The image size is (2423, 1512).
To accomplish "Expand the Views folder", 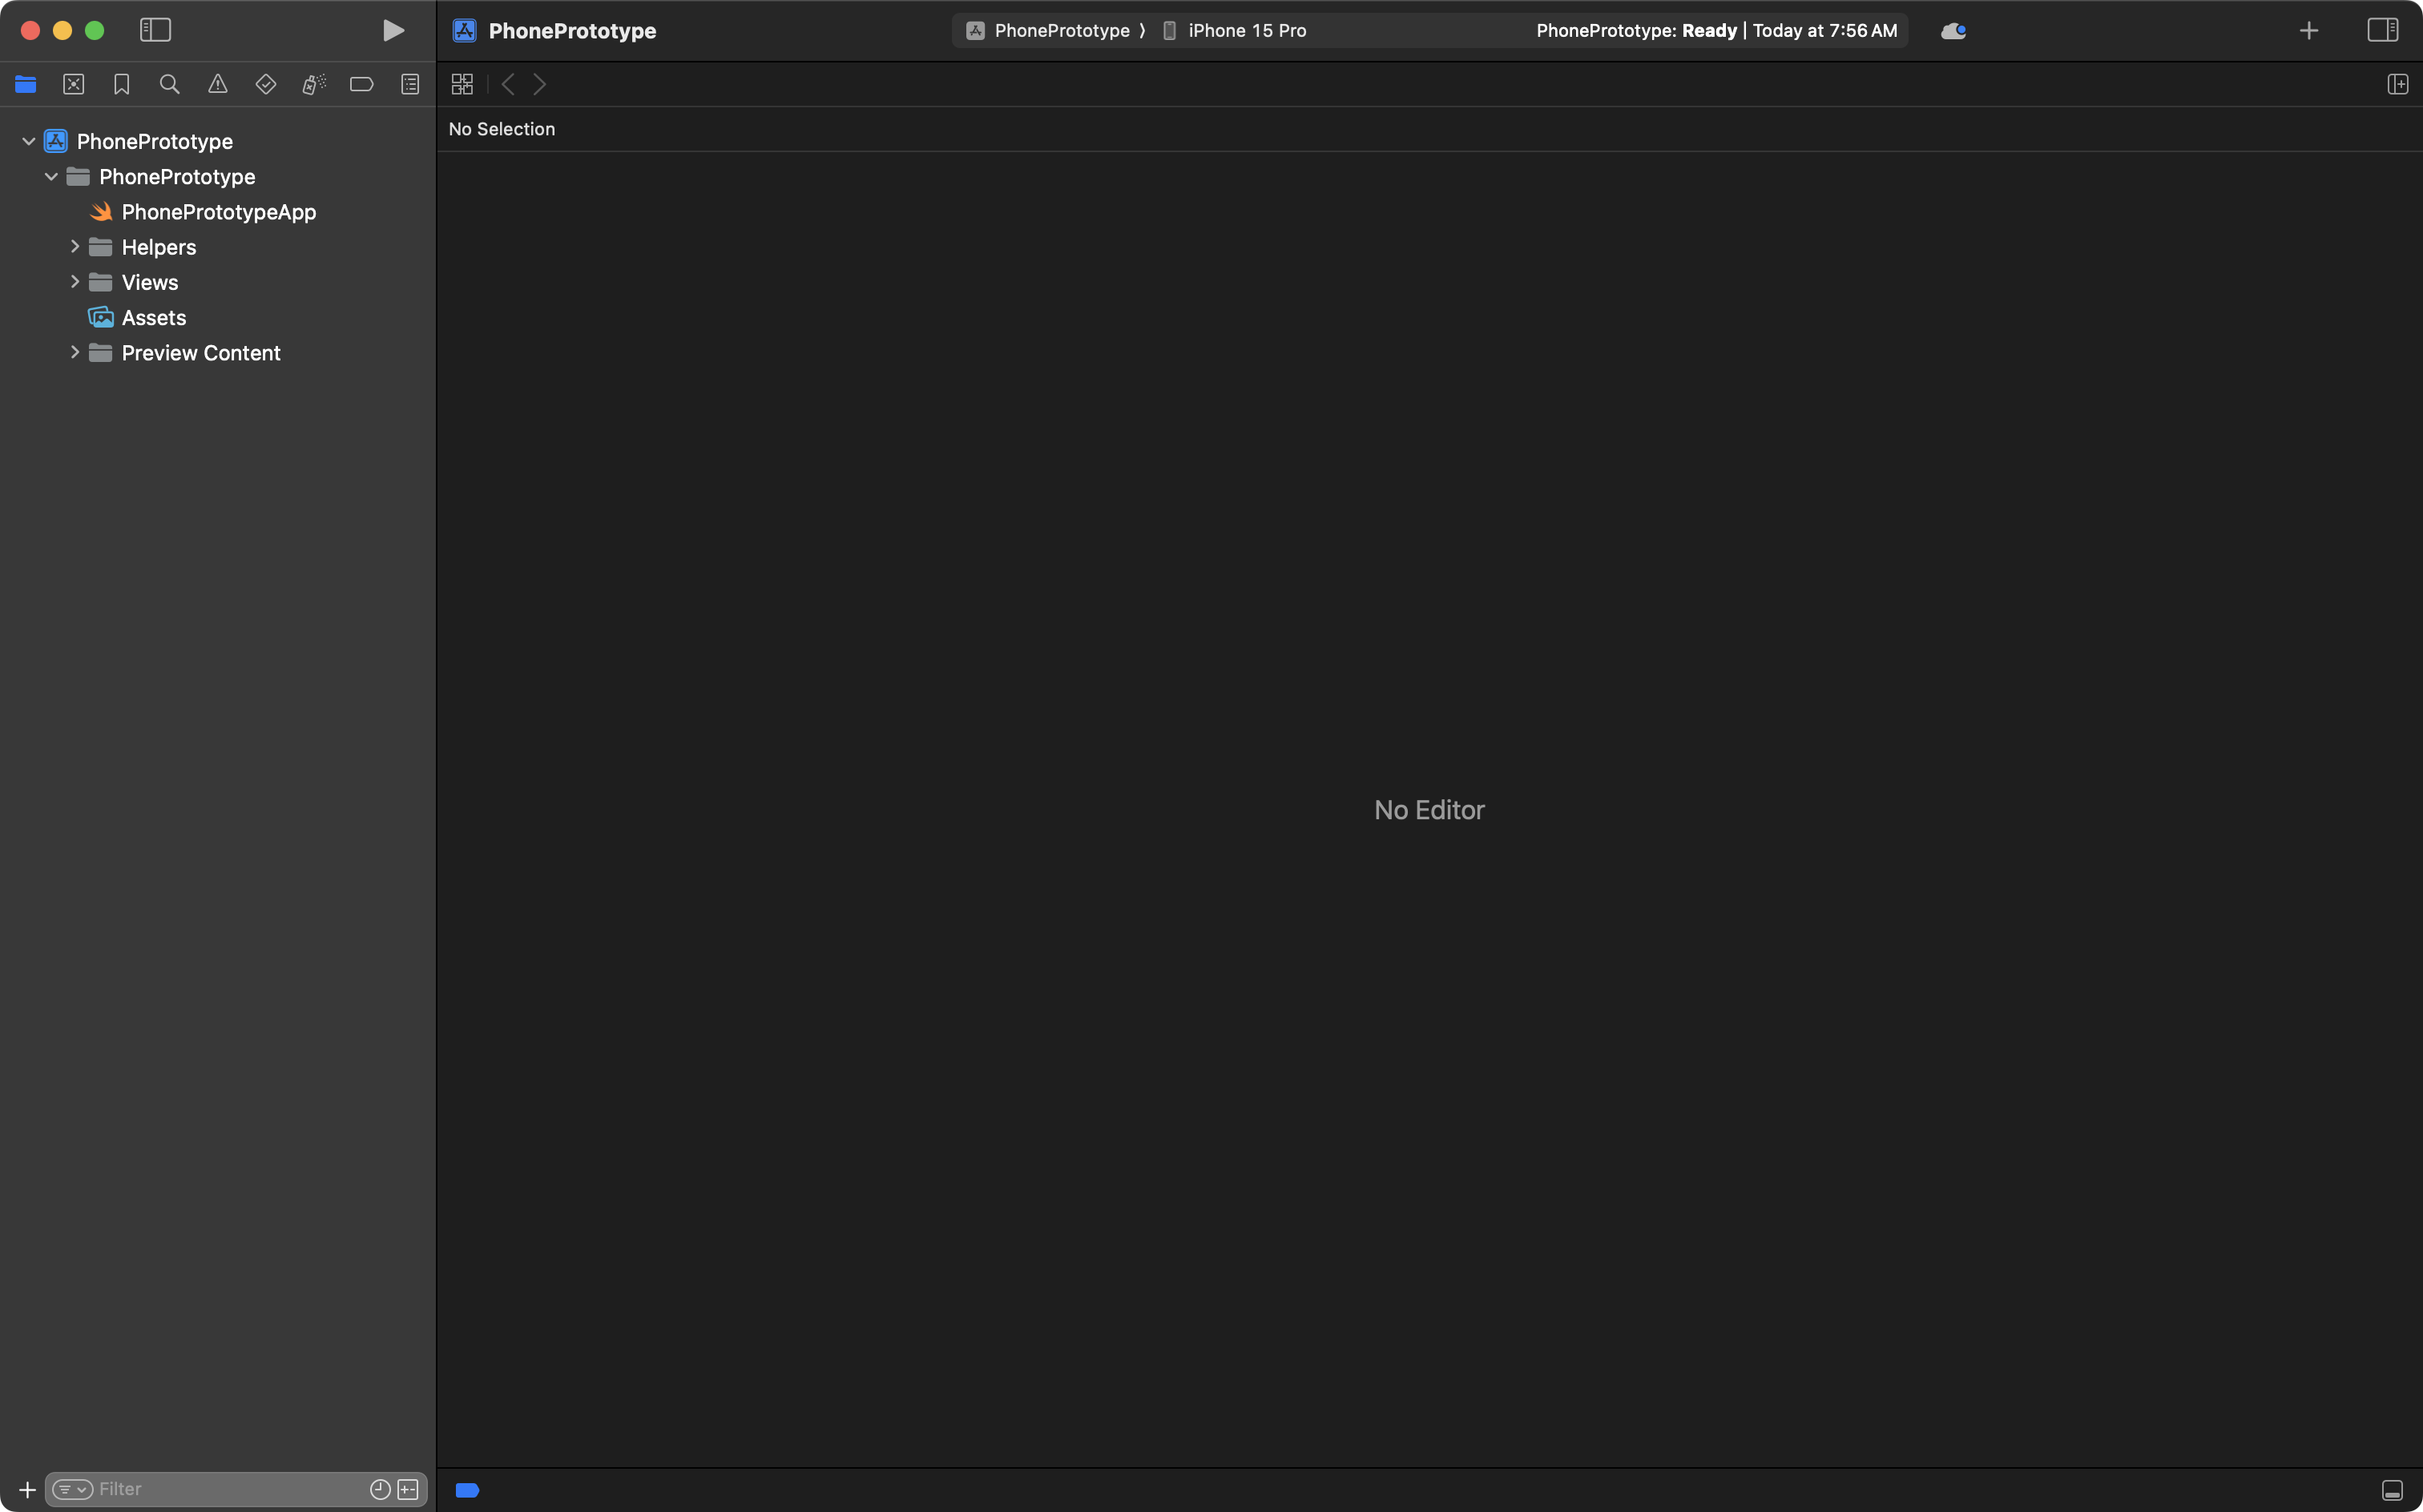I will (75, 282).
